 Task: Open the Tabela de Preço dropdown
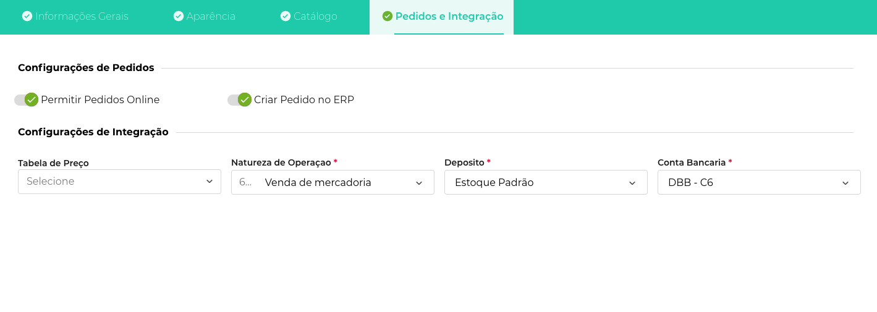(119, 182)
